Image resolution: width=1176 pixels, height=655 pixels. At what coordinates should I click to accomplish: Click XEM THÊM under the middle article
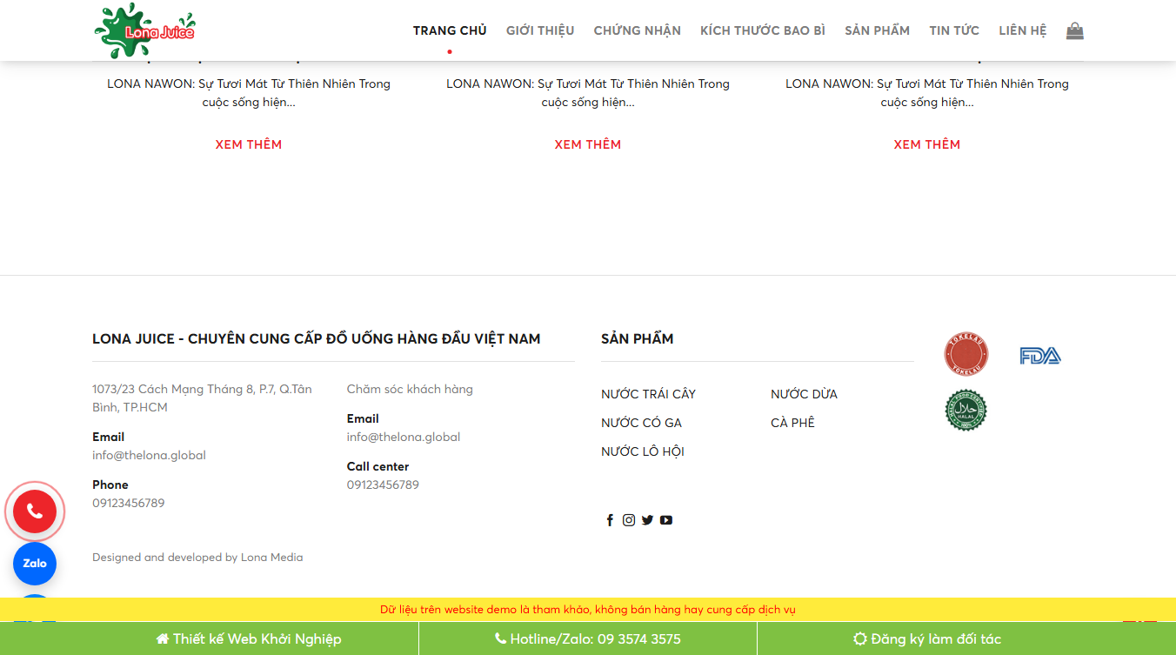(588, 144)
